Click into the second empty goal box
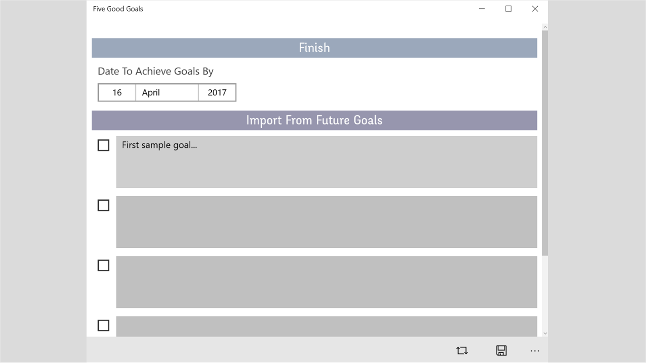Image resolution: width=646 pixels, height=363 pixels. (x=326, y=222)
